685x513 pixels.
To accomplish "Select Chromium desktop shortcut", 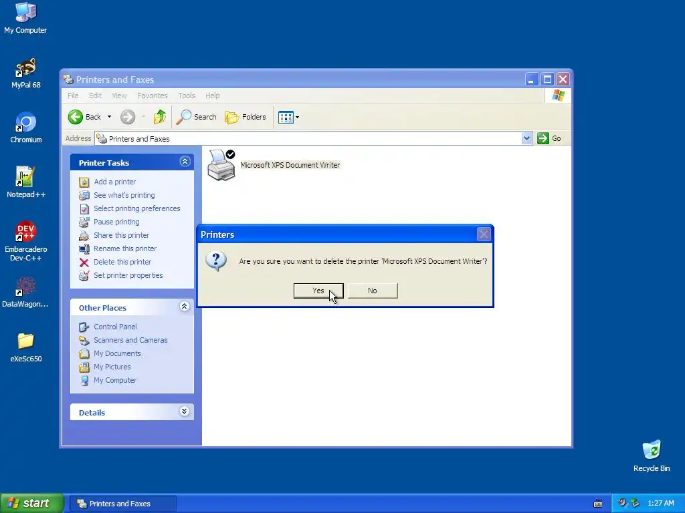I will click(26, 128).
